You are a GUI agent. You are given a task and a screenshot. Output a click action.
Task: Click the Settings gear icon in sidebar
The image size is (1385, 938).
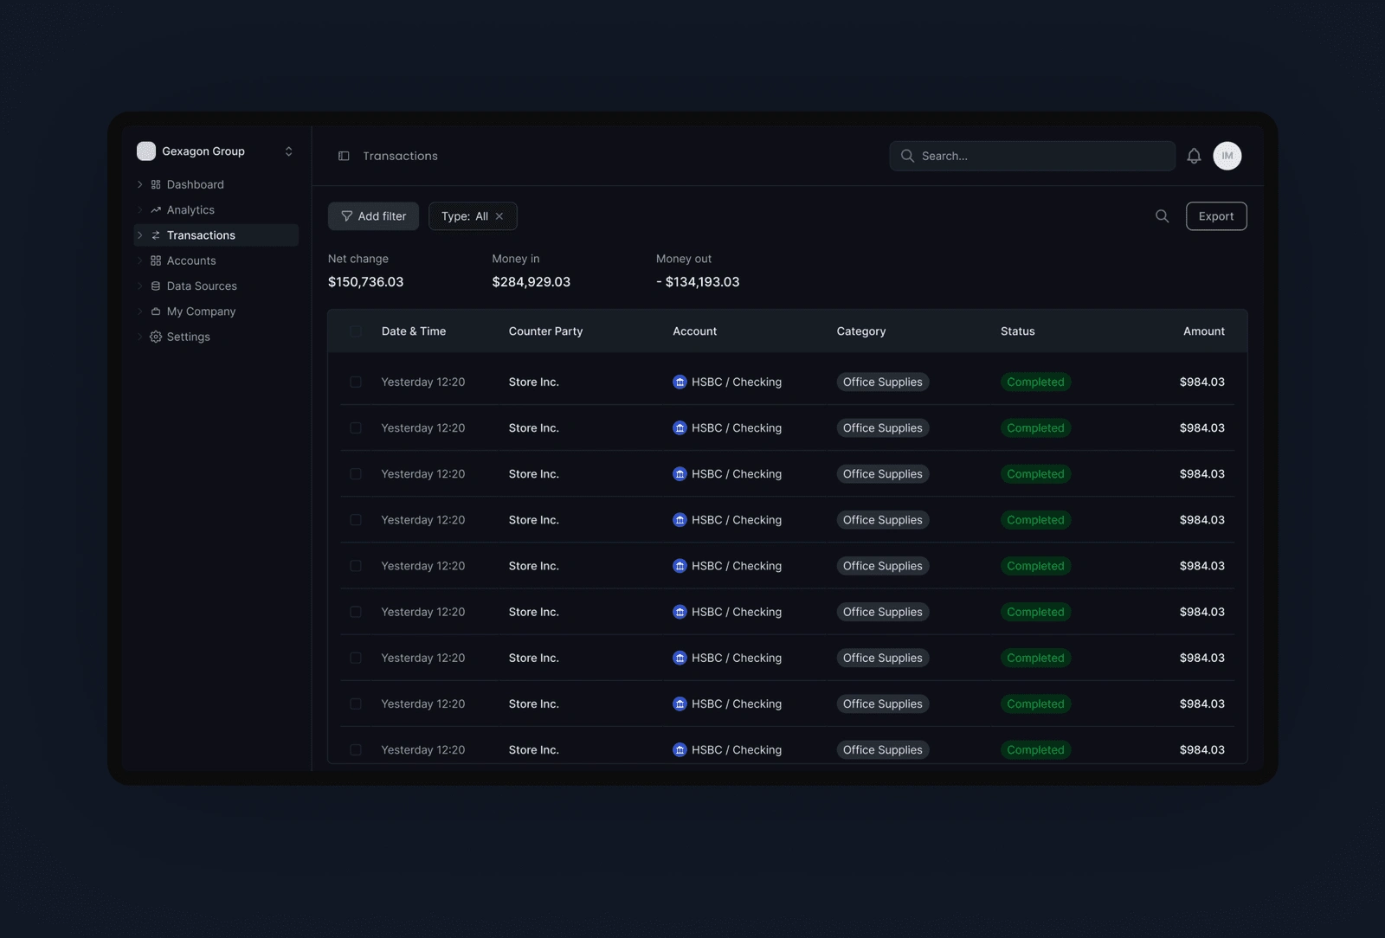coord(156,337)
